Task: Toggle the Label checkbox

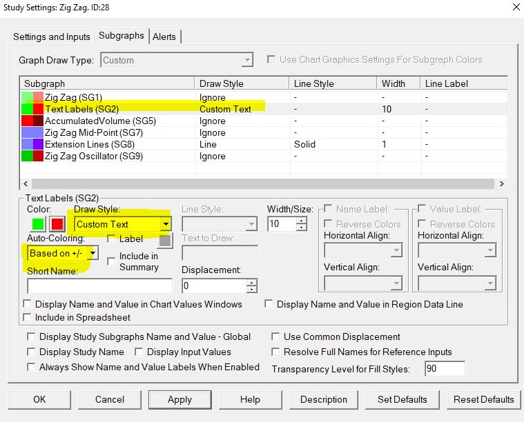Action: (x=111, y=239)
